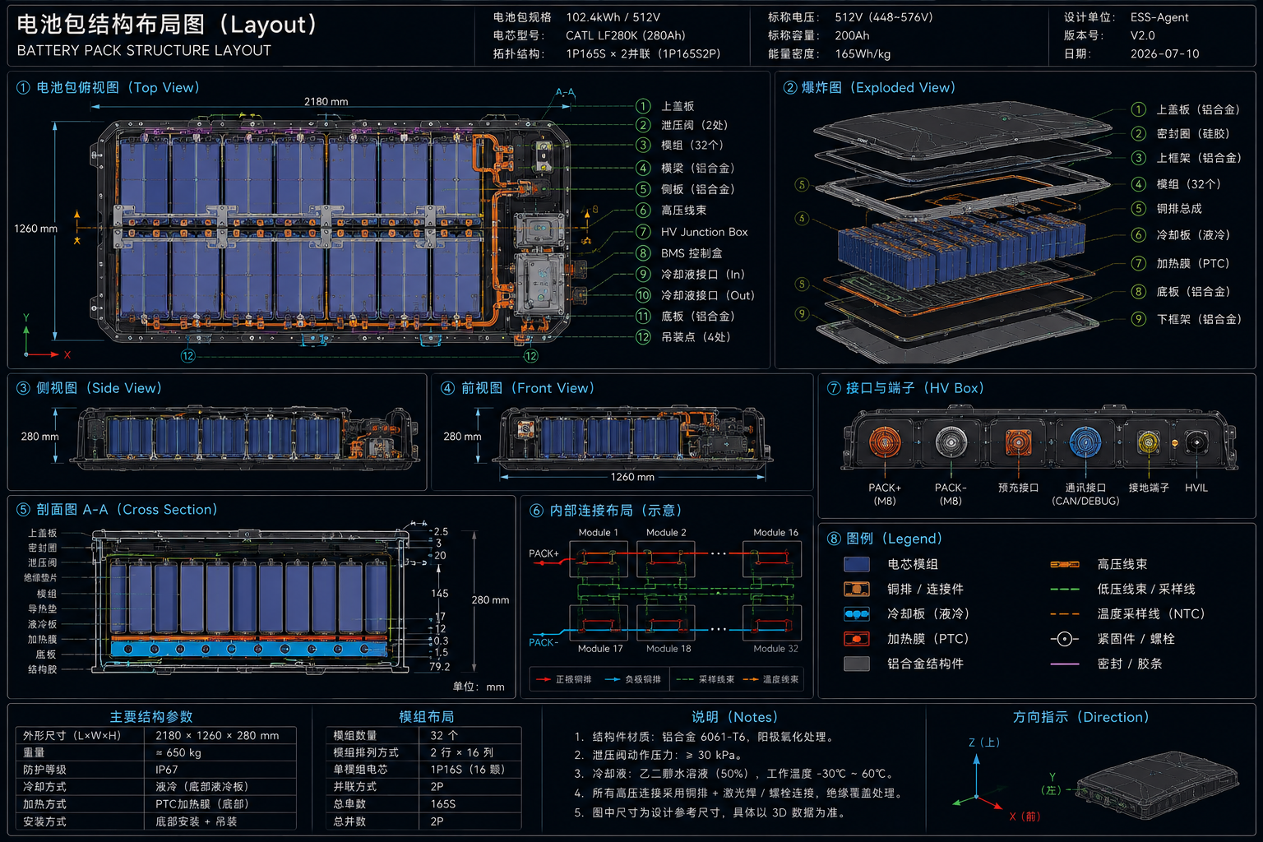Image resolution: width=1263 pixels, height=842 pixels.
Task: Open the Exploded View section title
Action: pos(869,87)
